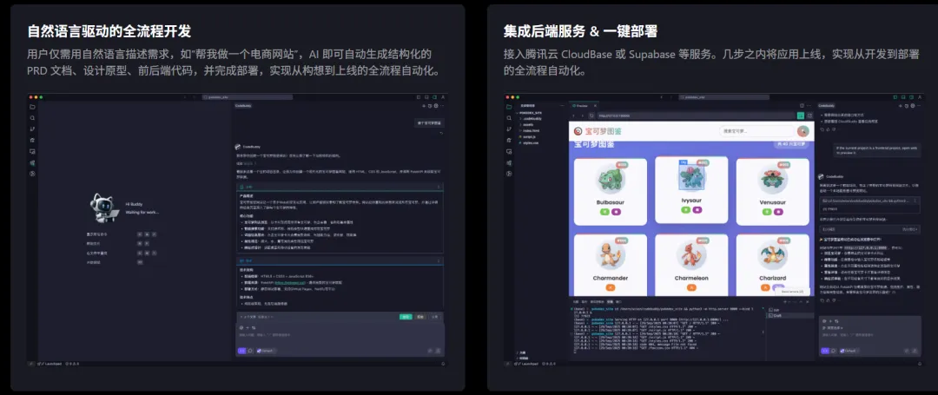Open settings gear in left CodeBuddy panel header
This screenshot has height=395, width=938.
click(x=436, y=106)
